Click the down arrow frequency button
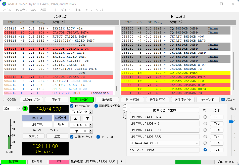Viewport: 239px width, 165px height. pyautogui.click(x=88, y=119)
